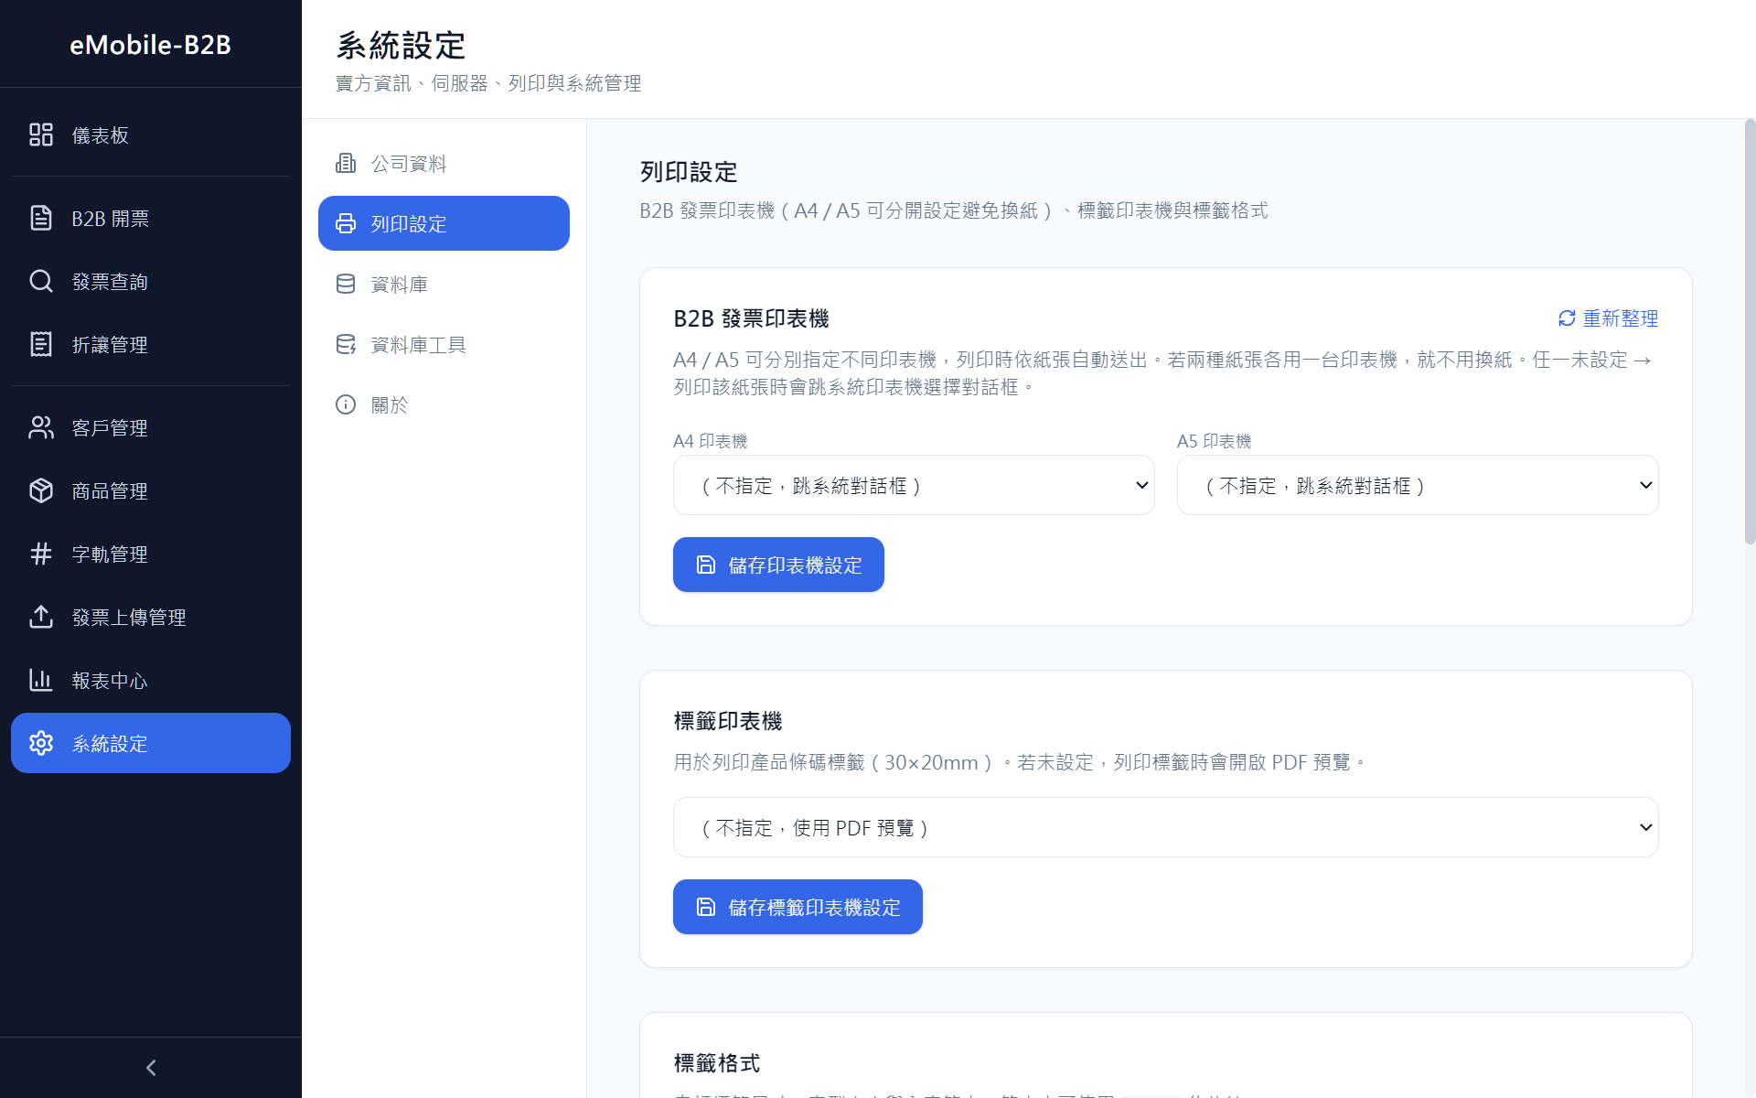The height and width of the screenshot is (1098, 1756).
Task: Click the B2B 發票印表機 card title
Action: click(751, 318)
